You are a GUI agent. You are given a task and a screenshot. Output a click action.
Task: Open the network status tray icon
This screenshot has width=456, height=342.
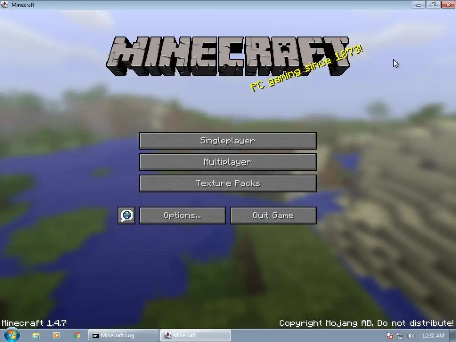[400, 336]
